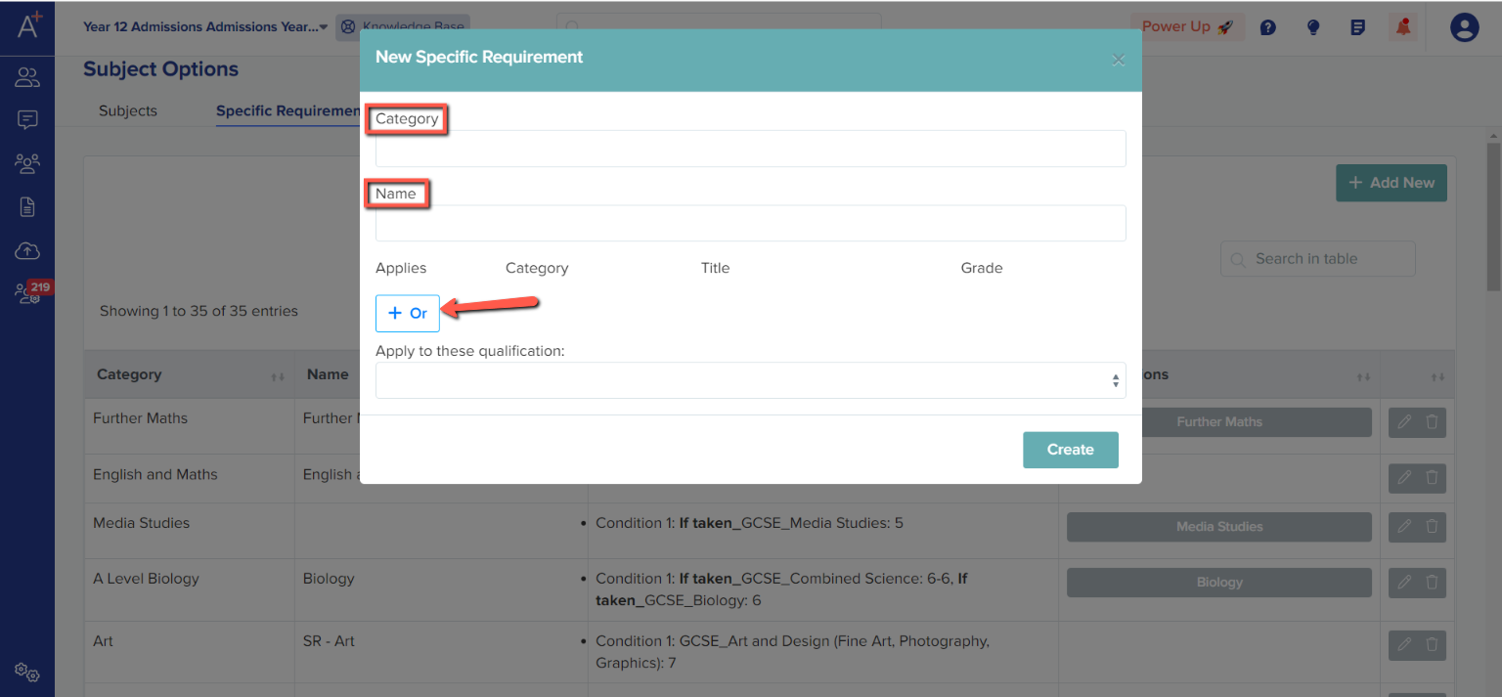Open the notes list icon in header

coord(1357,27)
